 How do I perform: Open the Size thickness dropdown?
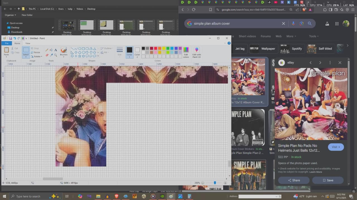coord(120,52)
